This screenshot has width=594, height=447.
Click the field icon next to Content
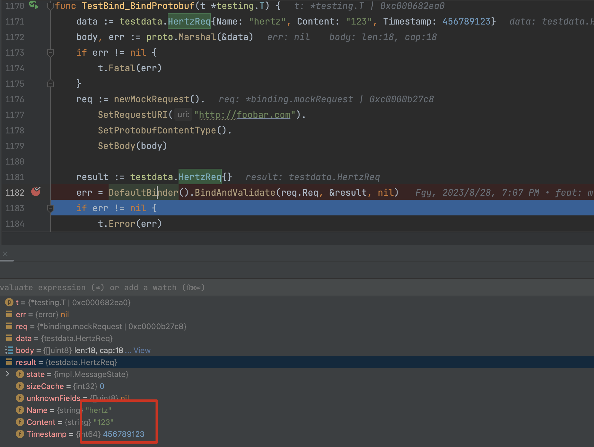(x=20, y=422)
